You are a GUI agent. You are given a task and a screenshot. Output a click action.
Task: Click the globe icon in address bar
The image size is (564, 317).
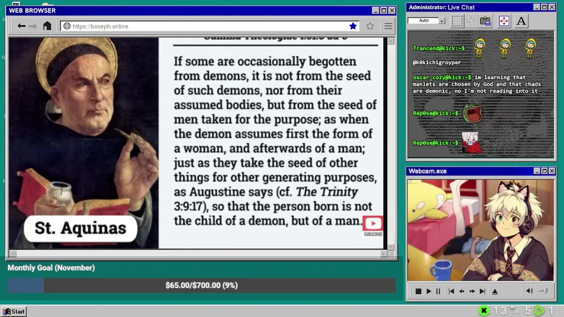[67, 26]
